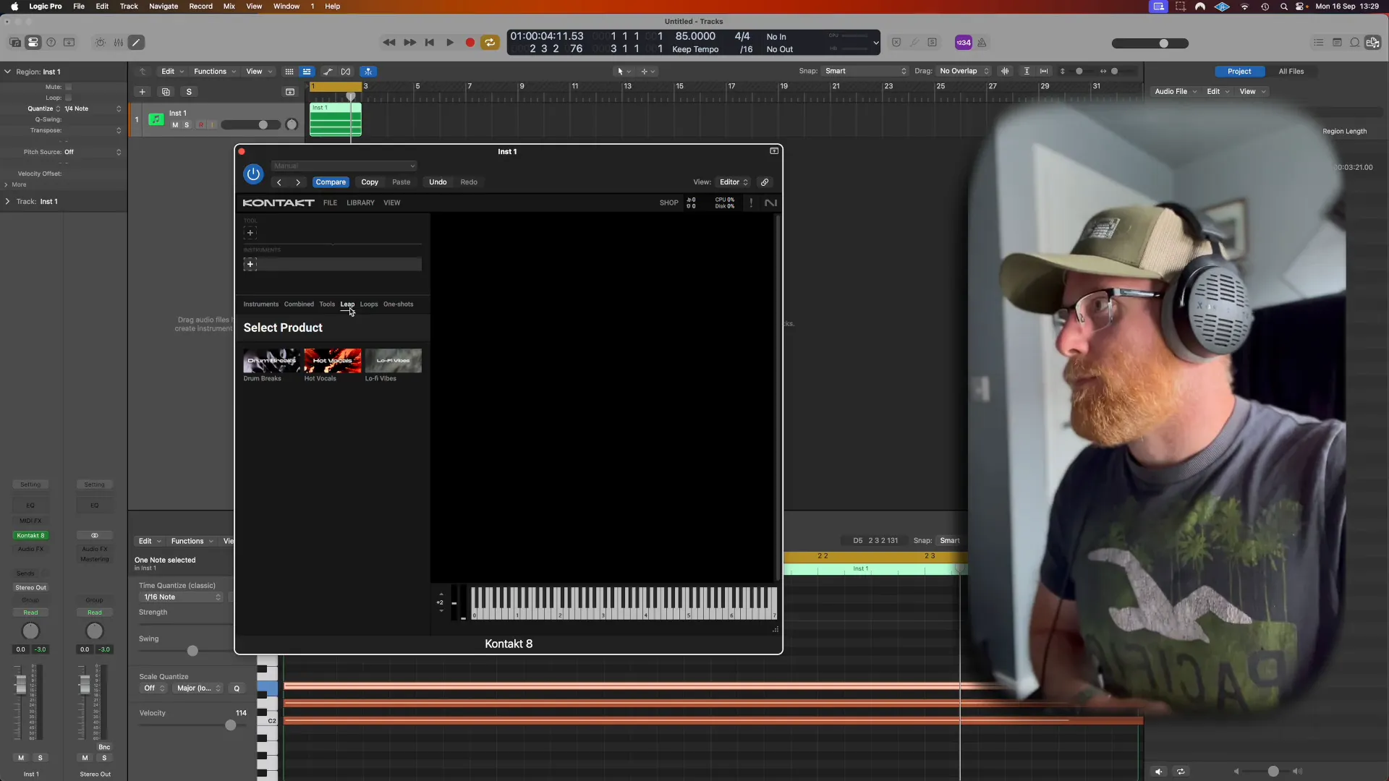Screen dimensions: 1389x781
Task: Expand the Track Inst 1 disclosure triangle
Action: (x=7, y=202)
